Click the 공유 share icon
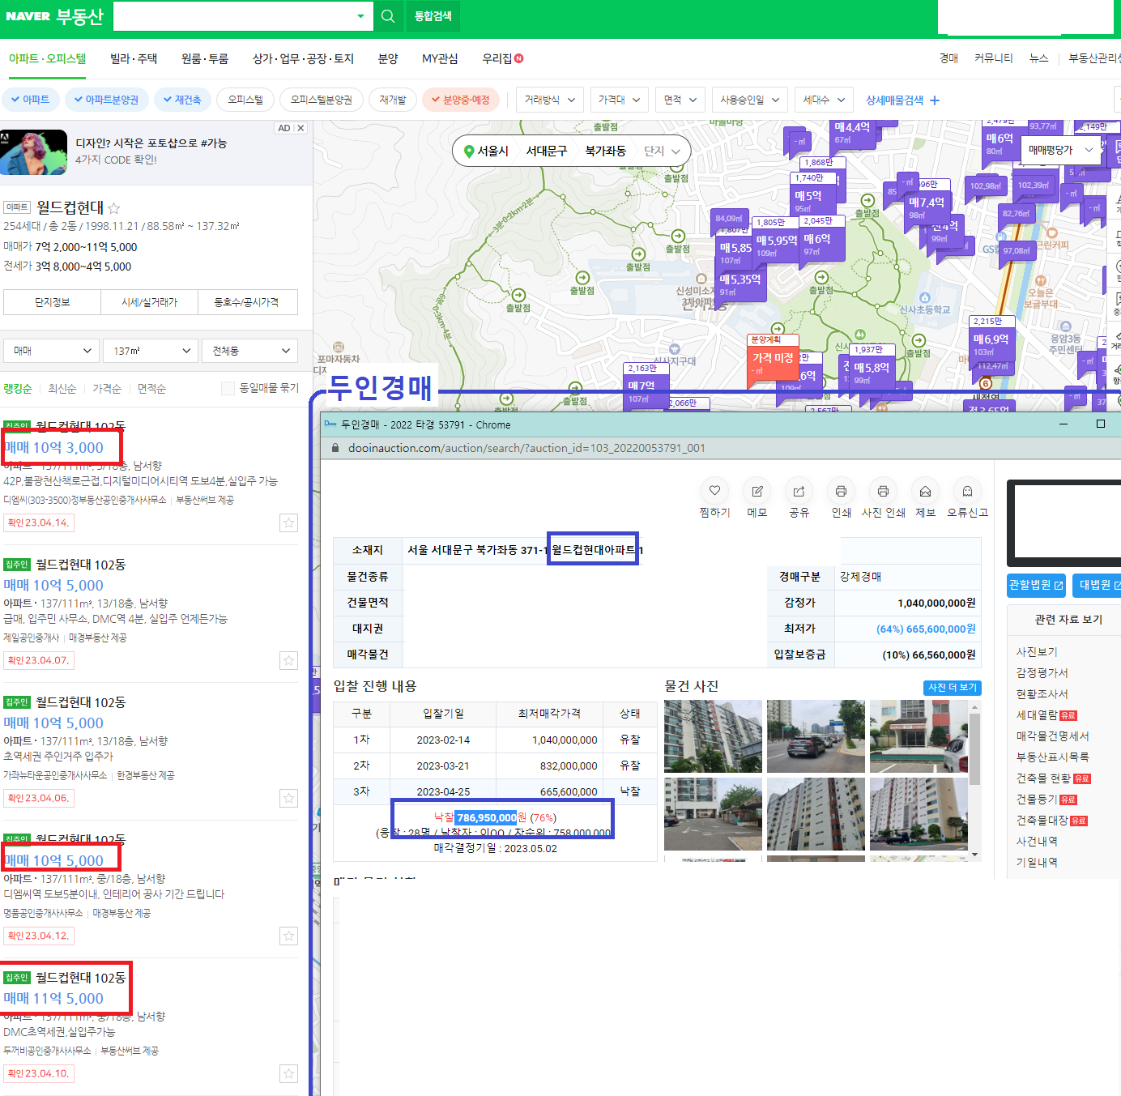Viewport: 1121px width, 1096px height. tap(799, 491)
